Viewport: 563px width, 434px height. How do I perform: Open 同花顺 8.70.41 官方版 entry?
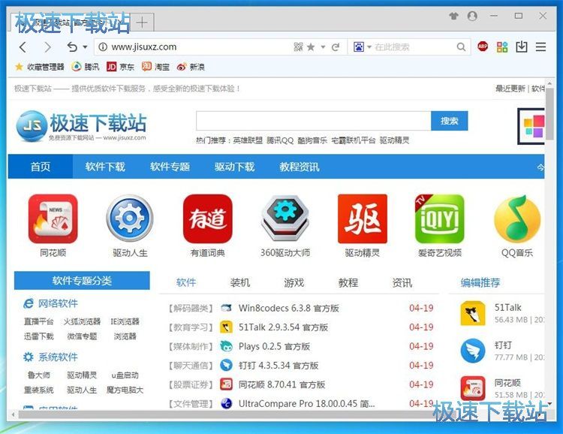point(281,384)
